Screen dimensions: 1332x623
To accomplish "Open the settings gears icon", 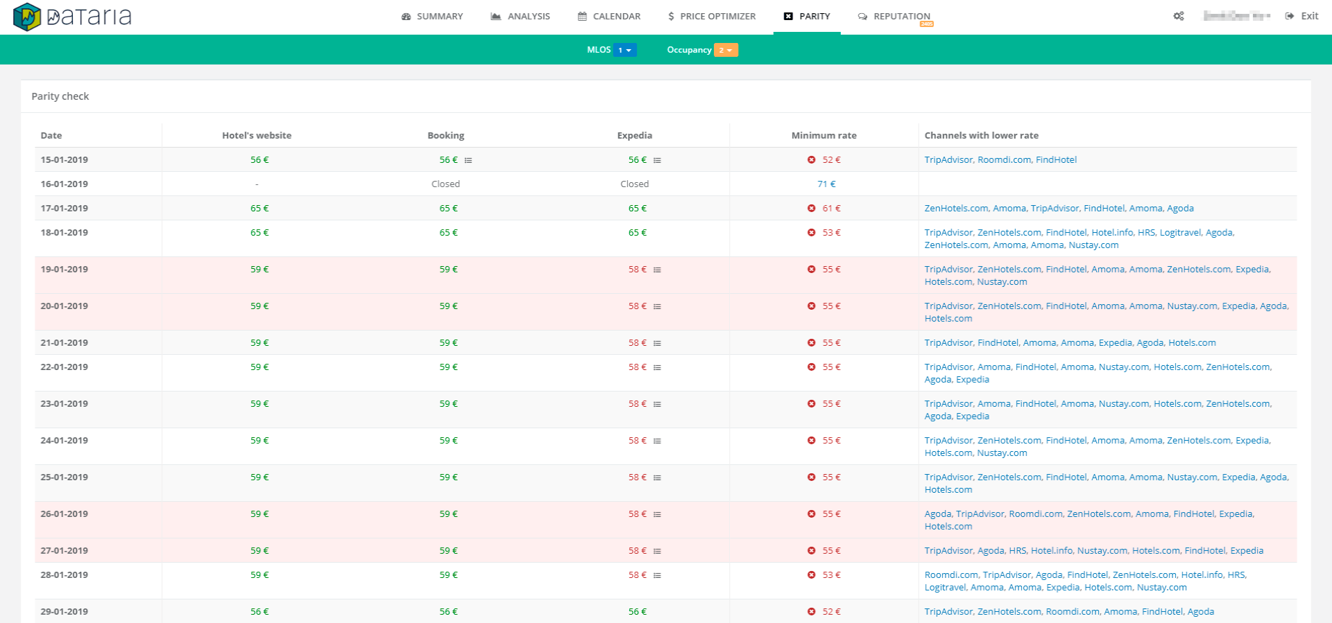I will 1179,16.
